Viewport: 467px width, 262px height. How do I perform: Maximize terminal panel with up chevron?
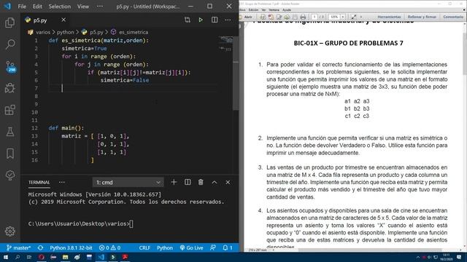(x=214, y=182)
